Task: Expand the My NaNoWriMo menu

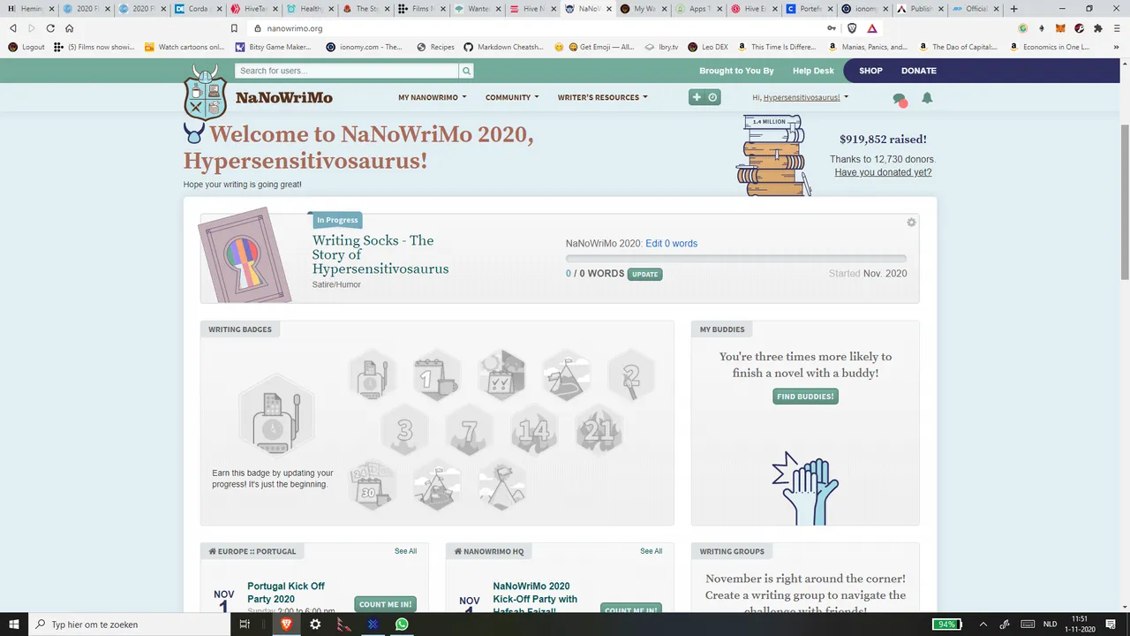Action: (433, 97)
